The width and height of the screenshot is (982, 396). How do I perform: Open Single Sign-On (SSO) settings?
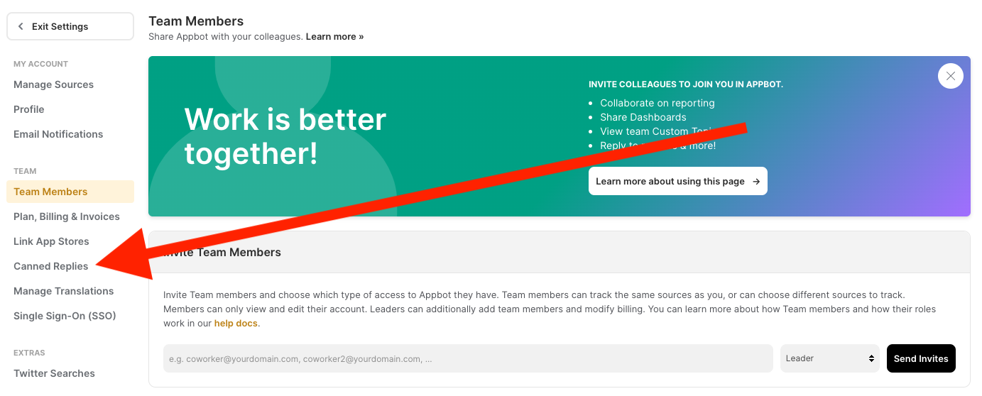[65, 316]
